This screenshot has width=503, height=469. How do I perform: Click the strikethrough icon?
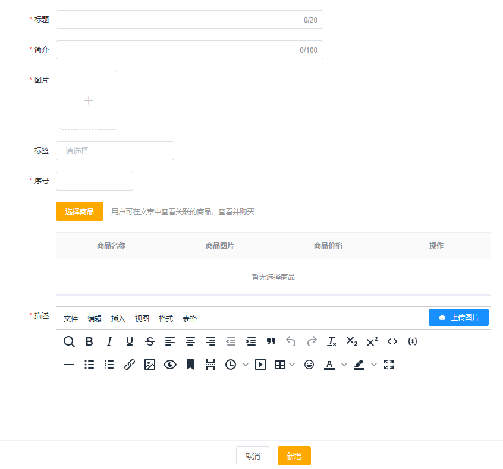point(150,341)
